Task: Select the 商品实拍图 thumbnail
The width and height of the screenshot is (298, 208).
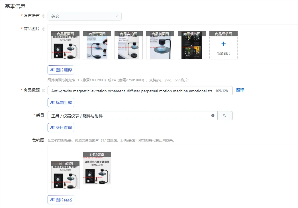Action: point(128,45)
